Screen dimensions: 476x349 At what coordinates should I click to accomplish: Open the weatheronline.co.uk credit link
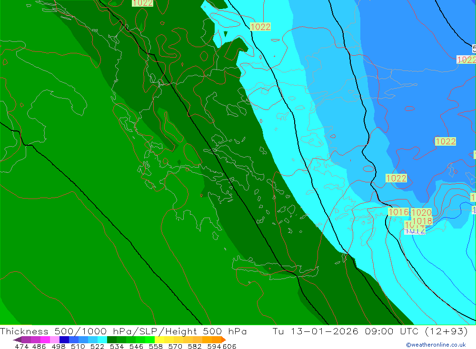click(x=436, y=345)
